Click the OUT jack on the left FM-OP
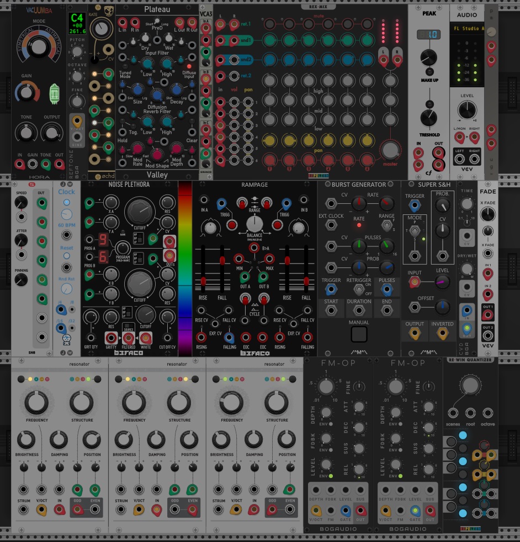Image resolution: width=520 pixels, height=542 pixels. pyautogui.click(x=360, y=510)
